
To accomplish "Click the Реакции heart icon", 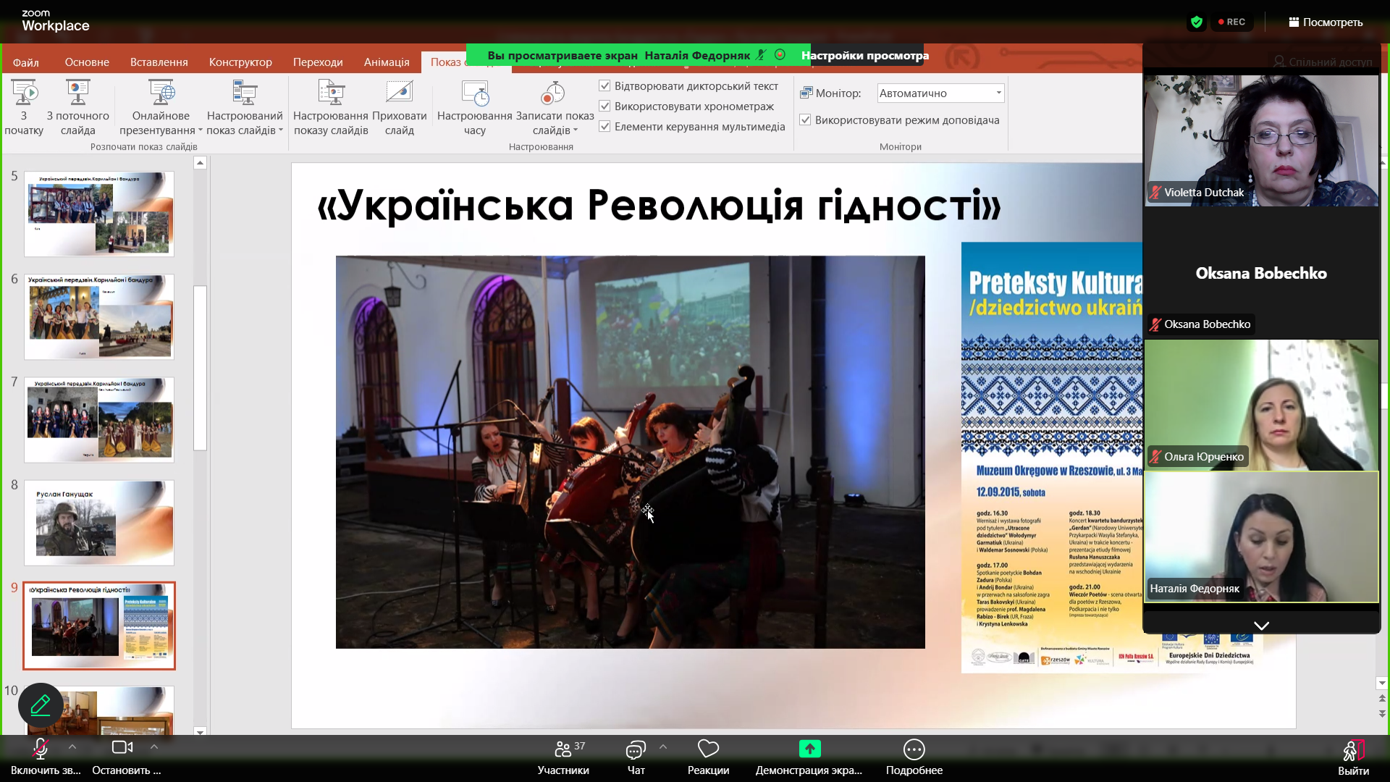I will 708,748.
